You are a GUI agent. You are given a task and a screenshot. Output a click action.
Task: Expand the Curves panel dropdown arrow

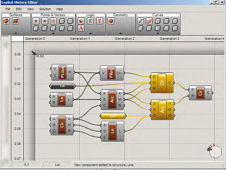[158, 33]
